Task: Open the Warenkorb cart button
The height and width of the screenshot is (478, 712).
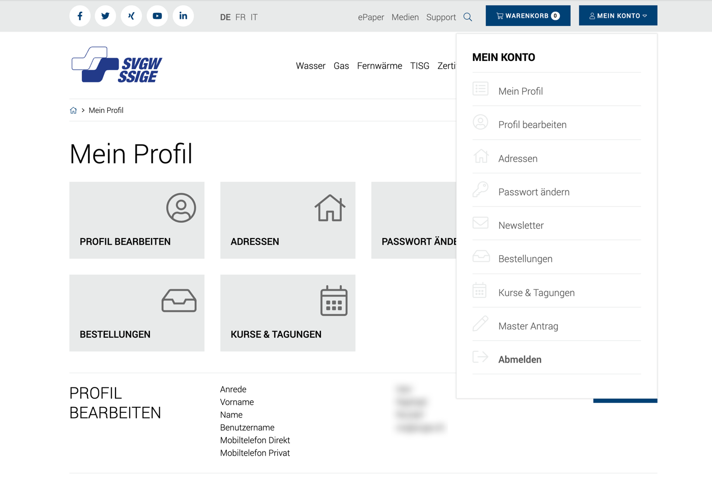Action: pos(528,16)
